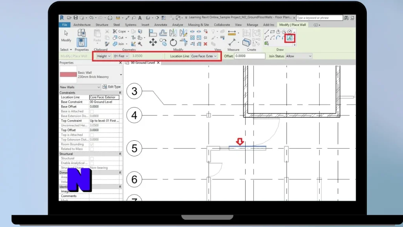Select the Offset tool
Screen dimensions: 403x227
[x=163, y=33]
